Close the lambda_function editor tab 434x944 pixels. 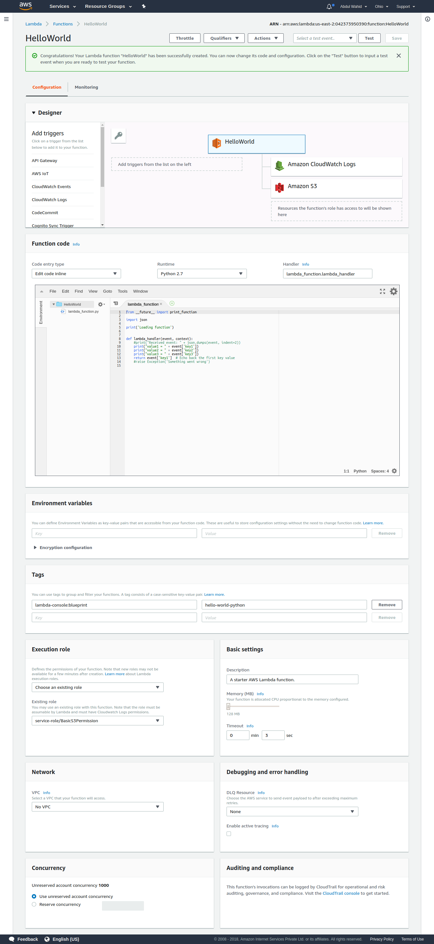click(160, 304)
